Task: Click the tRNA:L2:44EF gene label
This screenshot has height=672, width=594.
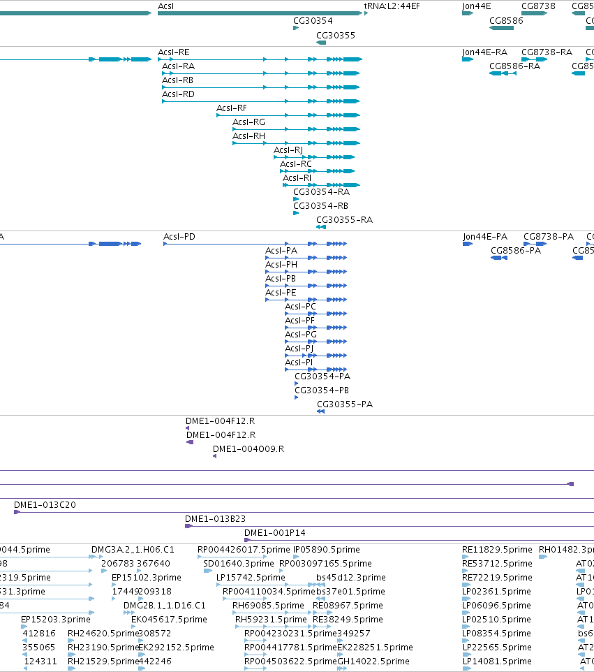Action: point(392,6)
